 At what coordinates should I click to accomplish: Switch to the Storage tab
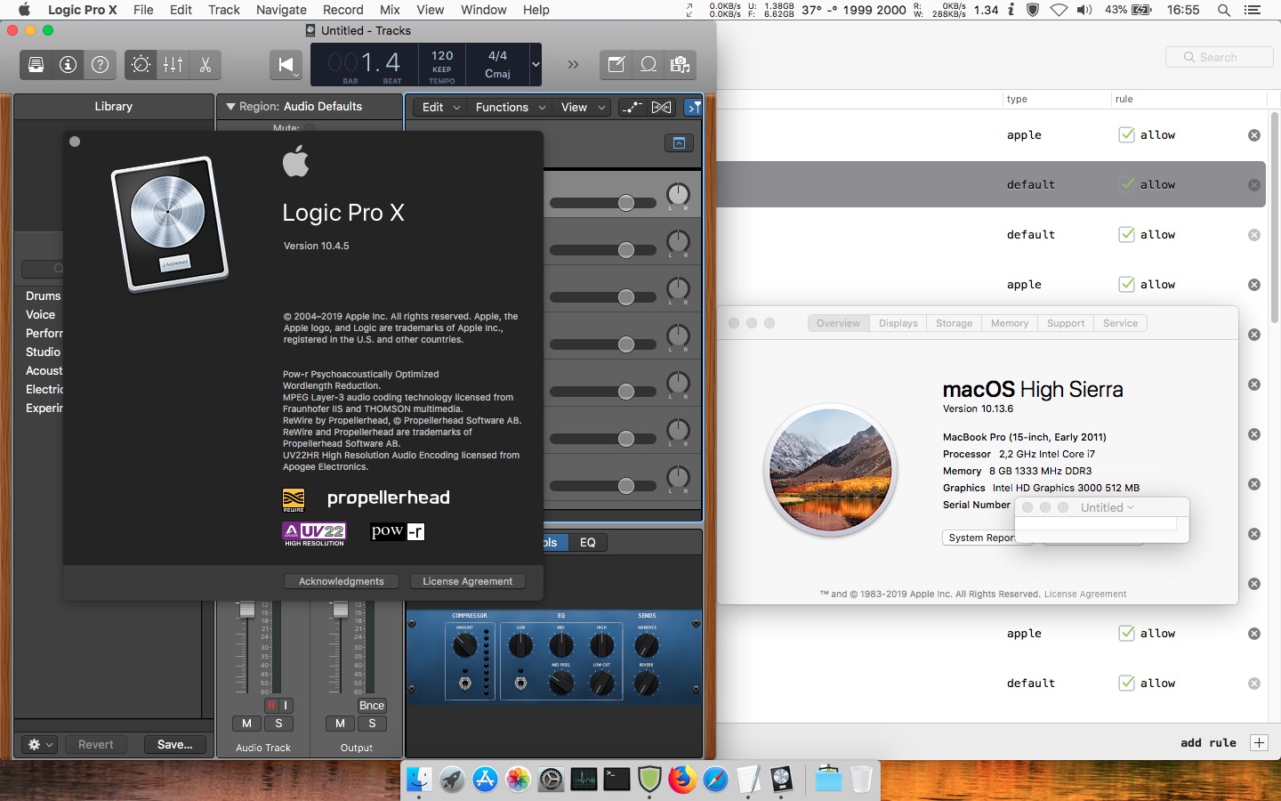tap(954, 323)
